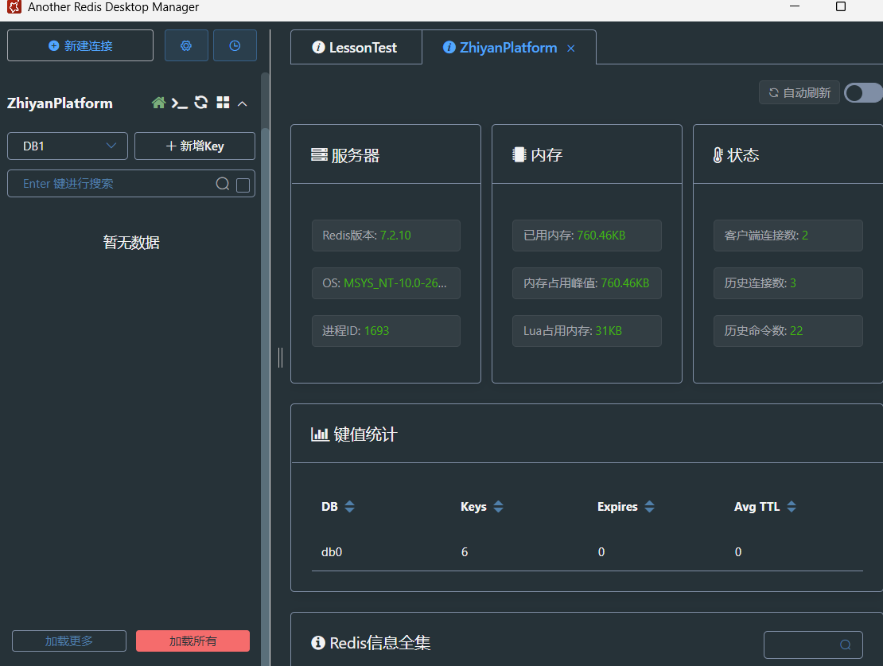Check the exact match box in key search
The image size is (883, 666).
coord(243,185)
